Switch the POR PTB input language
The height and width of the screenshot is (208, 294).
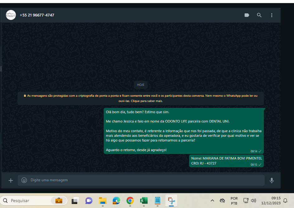(234, 201)
